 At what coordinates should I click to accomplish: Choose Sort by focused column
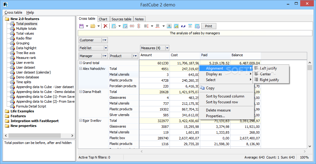click(x=226, y=96)
